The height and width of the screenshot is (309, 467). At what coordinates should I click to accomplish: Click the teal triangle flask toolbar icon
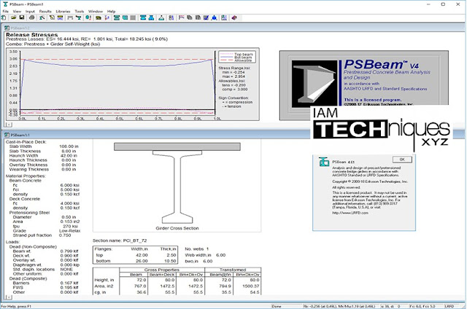tap(161, 17)
